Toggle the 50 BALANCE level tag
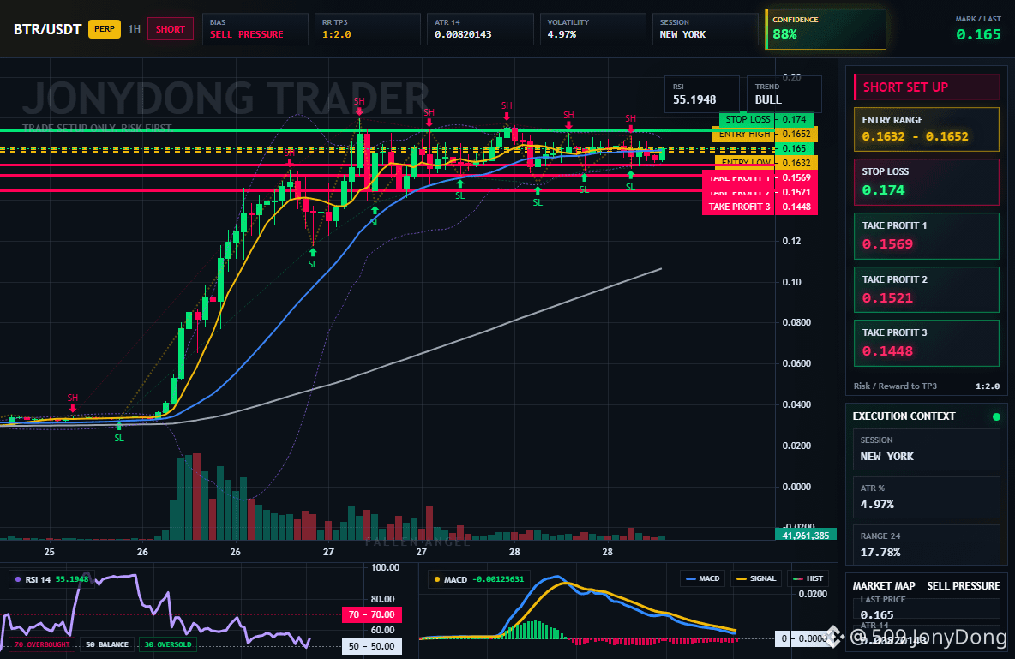1015x659 pixels. (x=107, y=644)
